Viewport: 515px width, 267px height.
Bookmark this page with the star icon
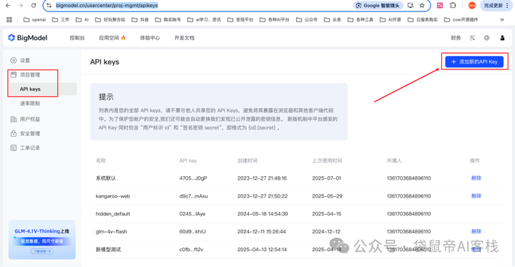pyautogui.click(x=422, y=5)
